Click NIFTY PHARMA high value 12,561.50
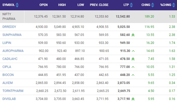Screen dimensions: 177x102 59,17
